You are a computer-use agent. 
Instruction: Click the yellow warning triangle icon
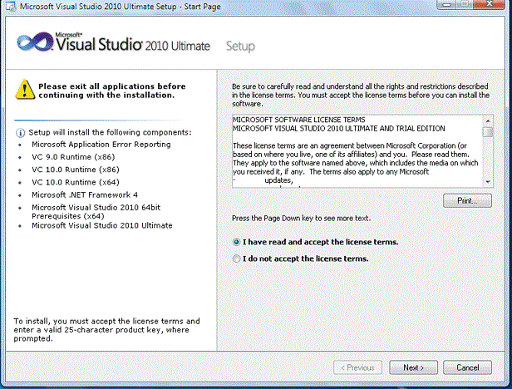point(25,89)
